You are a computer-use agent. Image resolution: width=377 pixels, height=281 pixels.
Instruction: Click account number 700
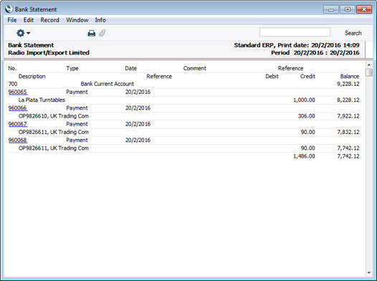pyautogui.click(x=13, y=84)
